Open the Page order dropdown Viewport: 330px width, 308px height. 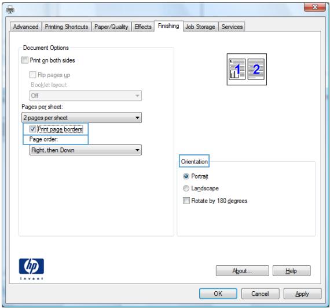click(86, 150)
